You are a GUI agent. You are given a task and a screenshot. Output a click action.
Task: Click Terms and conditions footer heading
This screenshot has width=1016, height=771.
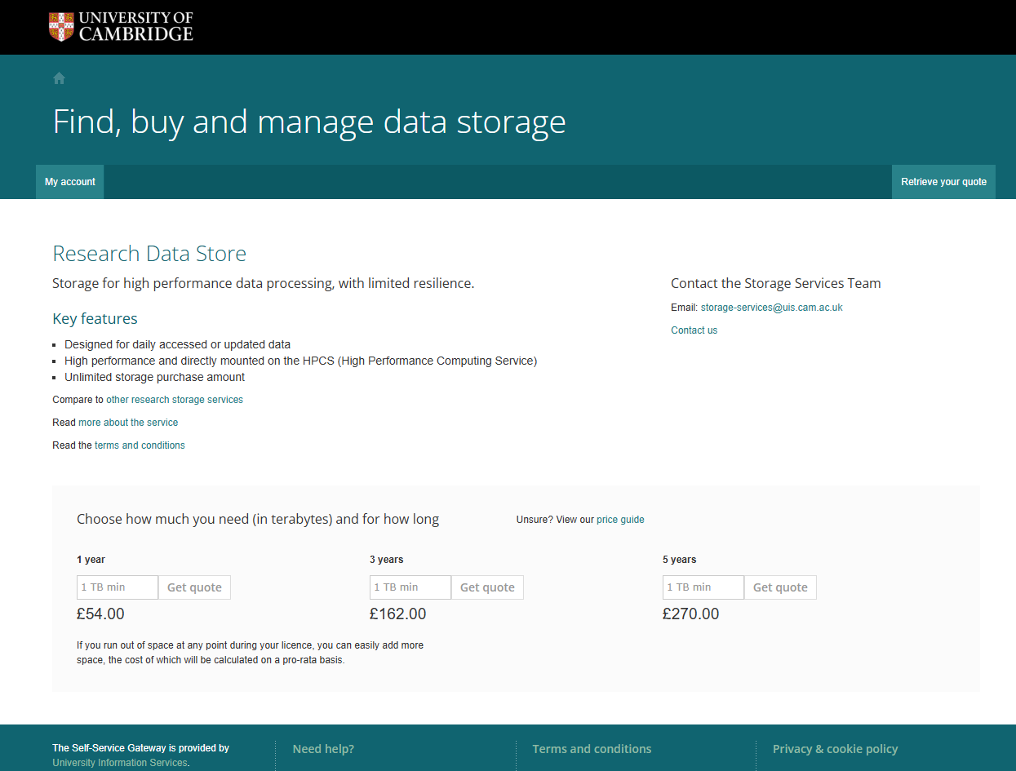592,749
